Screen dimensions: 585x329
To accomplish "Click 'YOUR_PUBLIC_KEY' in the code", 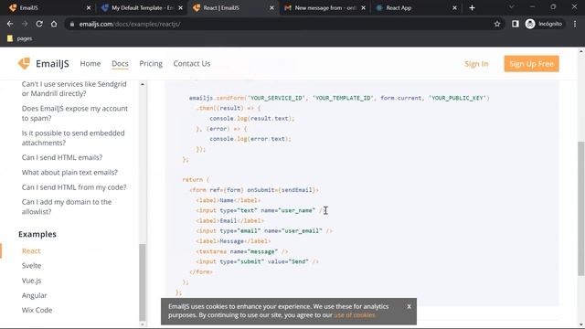I will point(457,98).
